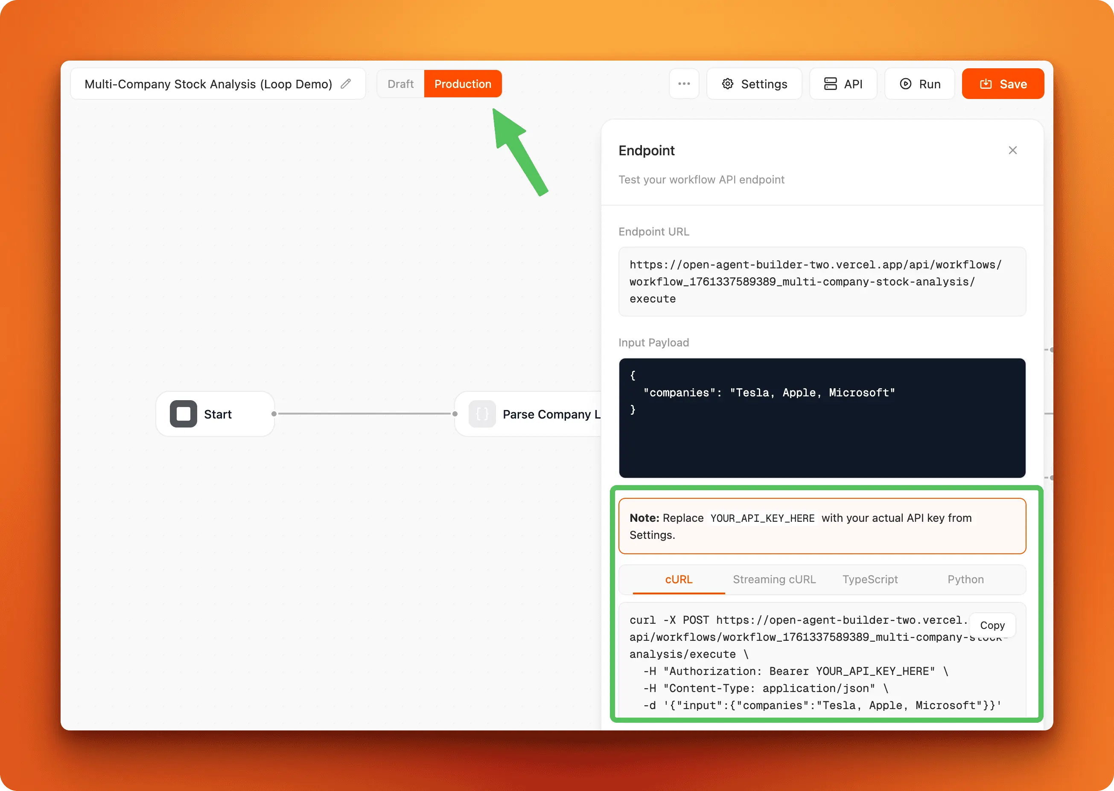The width and height of the screenshot is (1114, 791).
Task: Select the TypeScript code option
Action: pyautogui.click(x=870, y=580)
